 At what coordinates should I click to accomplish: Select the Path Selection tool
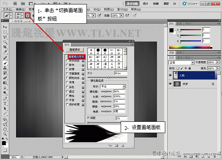(x=5, y=109)
